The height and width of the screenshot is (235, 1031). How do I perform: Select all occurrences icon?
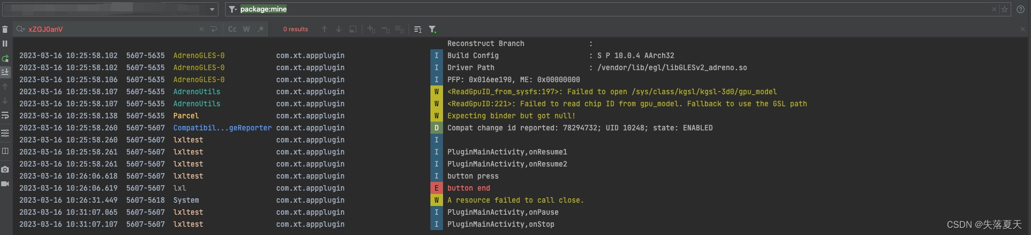(400, 29)
